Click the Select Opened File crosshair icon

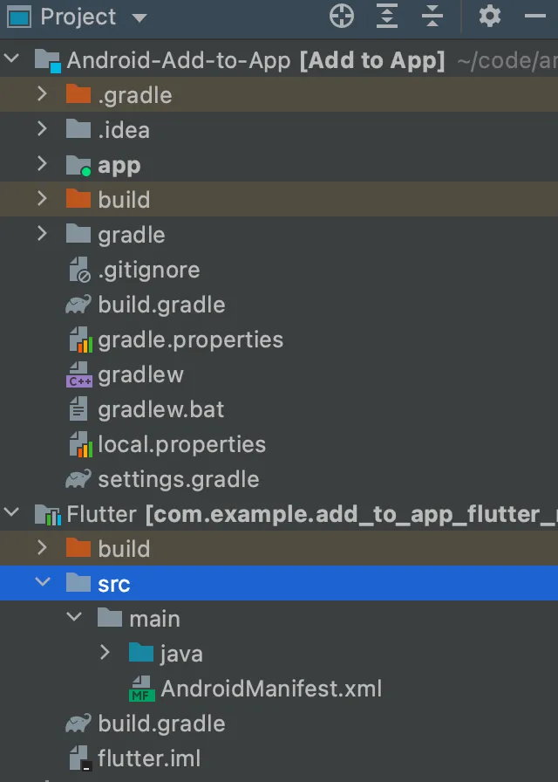(341, 17)
